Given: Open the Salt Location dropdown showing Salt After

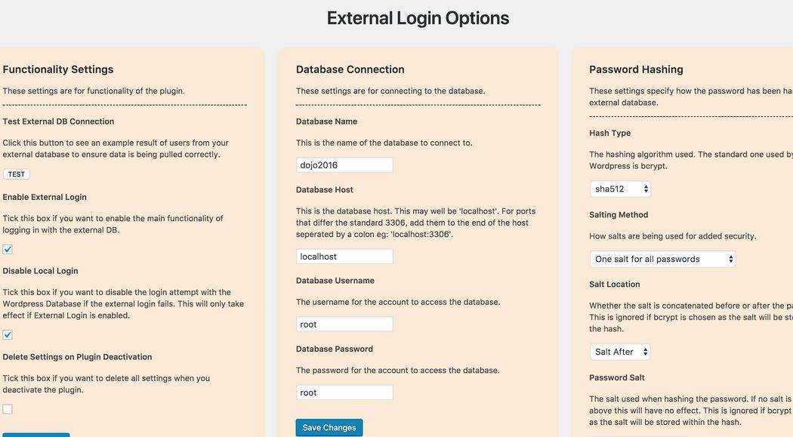Looking at the screenshot, I should (x=620, y=352).
